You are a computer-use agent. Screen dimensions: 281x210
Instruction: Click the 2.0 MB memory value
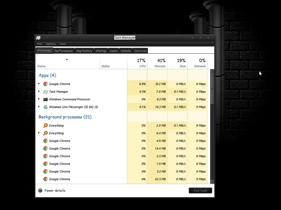coord(161,126)
